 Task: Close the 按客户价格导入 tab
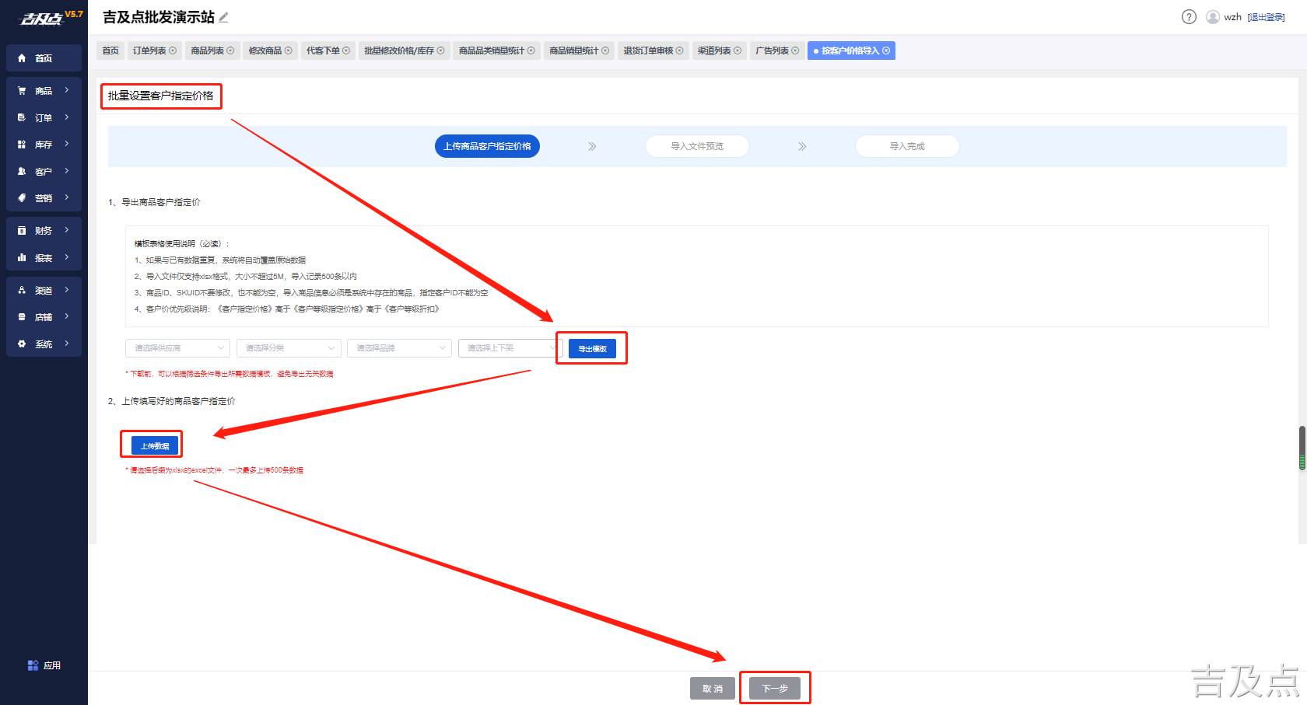point(886,51)
